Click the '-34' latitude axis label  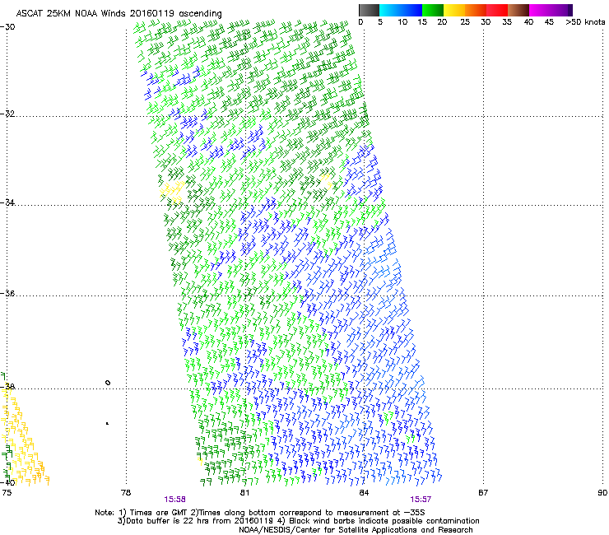7,202
